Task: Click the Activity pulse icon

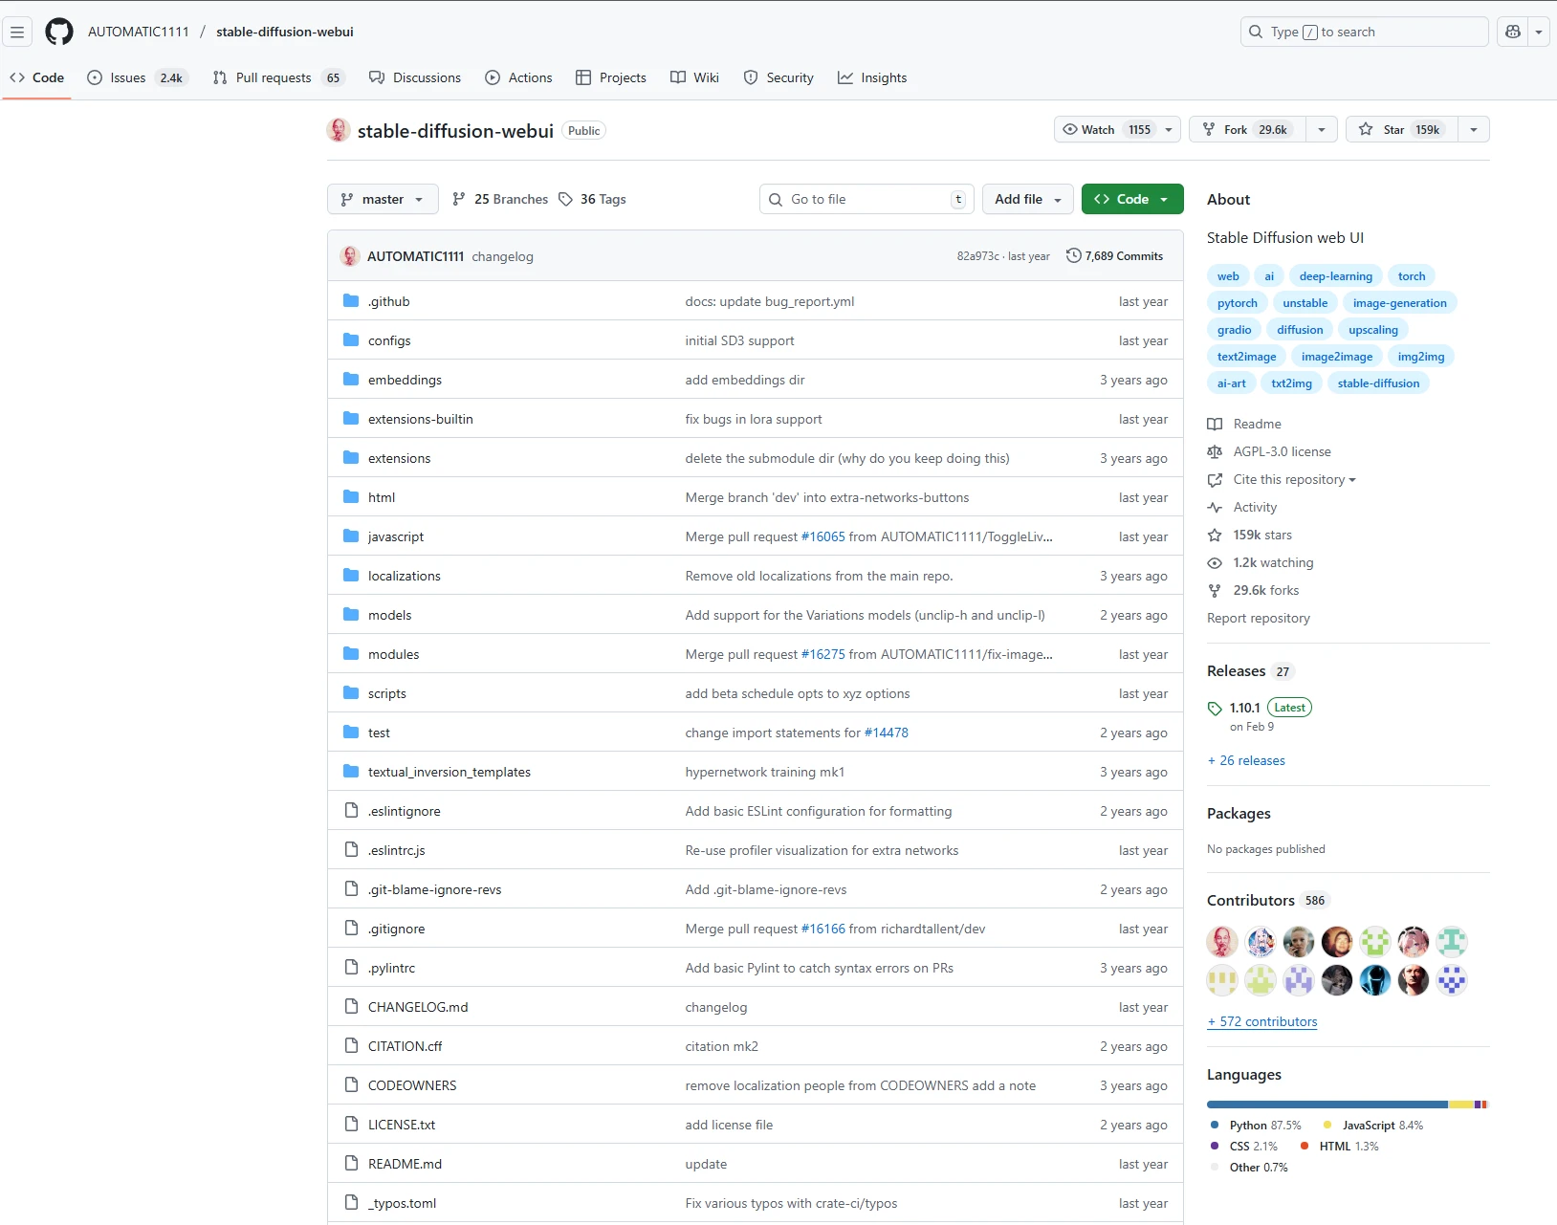Action: point(1215,507)
